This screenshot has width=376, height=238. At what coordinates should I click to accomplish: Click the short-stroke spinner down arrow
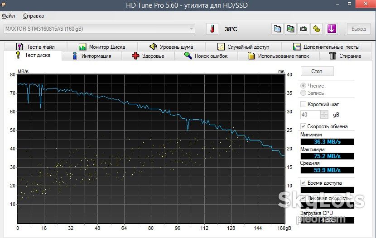pyautogui.click(x=324, y=117)
